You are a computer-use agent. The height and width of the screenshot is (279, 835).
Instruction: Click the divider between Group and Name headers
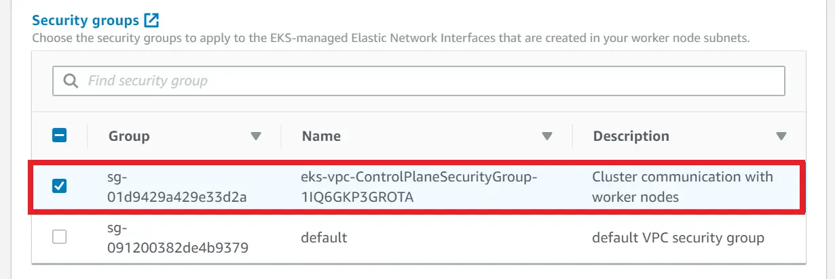pos(281,136)
